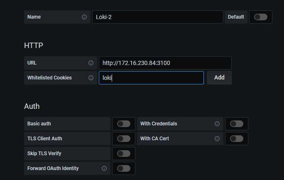Image resolution: width=284 pixels, height=180 pixels.
Task: Click the Name input field containing Loki-2
Action: point(158,17)
